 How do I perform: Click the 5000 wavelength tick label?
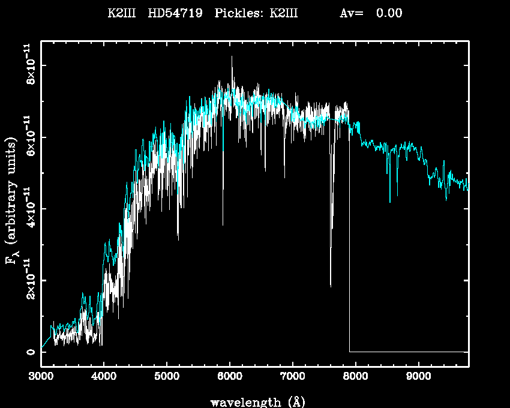pos(167,377)
